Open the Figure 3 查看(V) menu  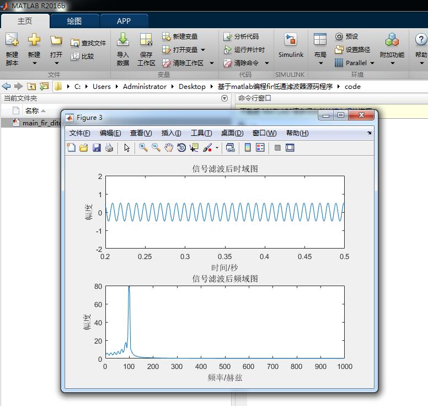pos(141,133)
